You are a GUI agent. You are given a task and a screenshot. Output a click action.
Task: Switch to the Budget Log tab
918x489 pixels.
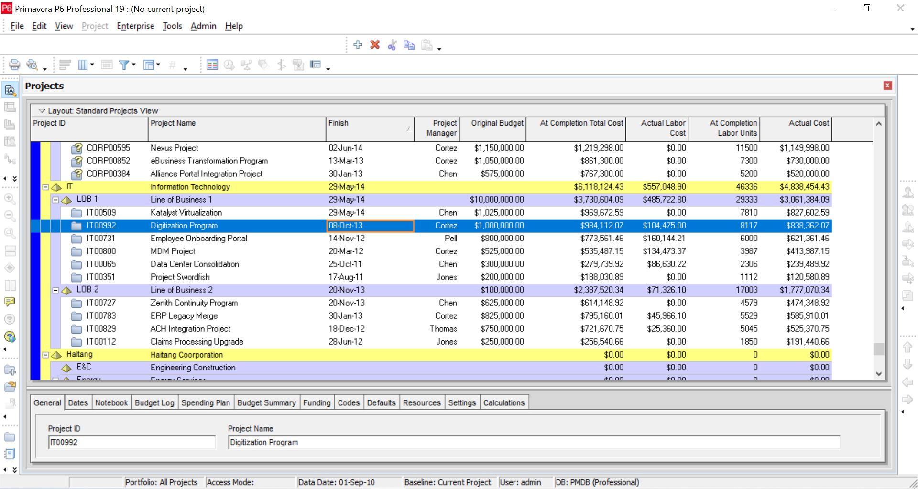tap(154, 402)
